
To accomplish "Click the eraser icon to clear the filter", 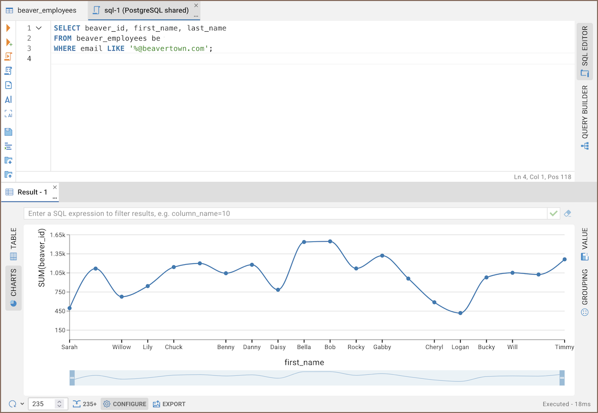I will click(x=568, y=213).
